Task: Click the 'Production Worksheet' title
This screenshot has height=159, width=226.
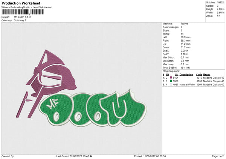Action: (21, 3)
